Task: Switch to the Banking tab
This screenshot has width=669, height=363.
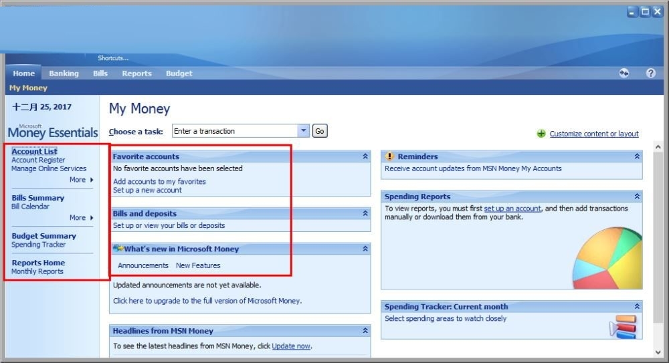Action: point(64,74)
